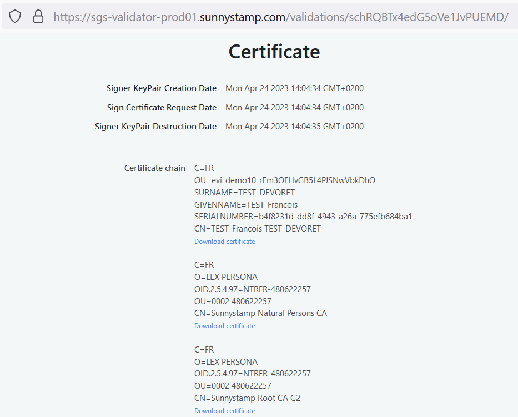This screenshot has width=518, height=417.
Task: Click the CN=Sunnystamp Root CA G2 text
Action: pos(247,398)
